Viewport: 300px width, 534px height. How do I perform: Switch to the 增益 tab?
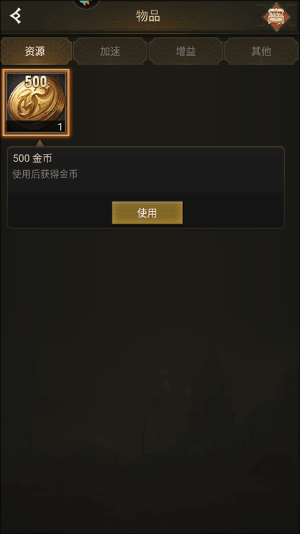tap(186, 51)
